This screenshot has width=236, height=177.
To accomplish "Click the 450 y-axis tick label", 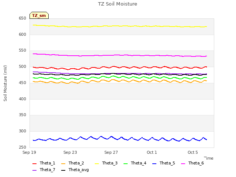I will tap(22, 83).
